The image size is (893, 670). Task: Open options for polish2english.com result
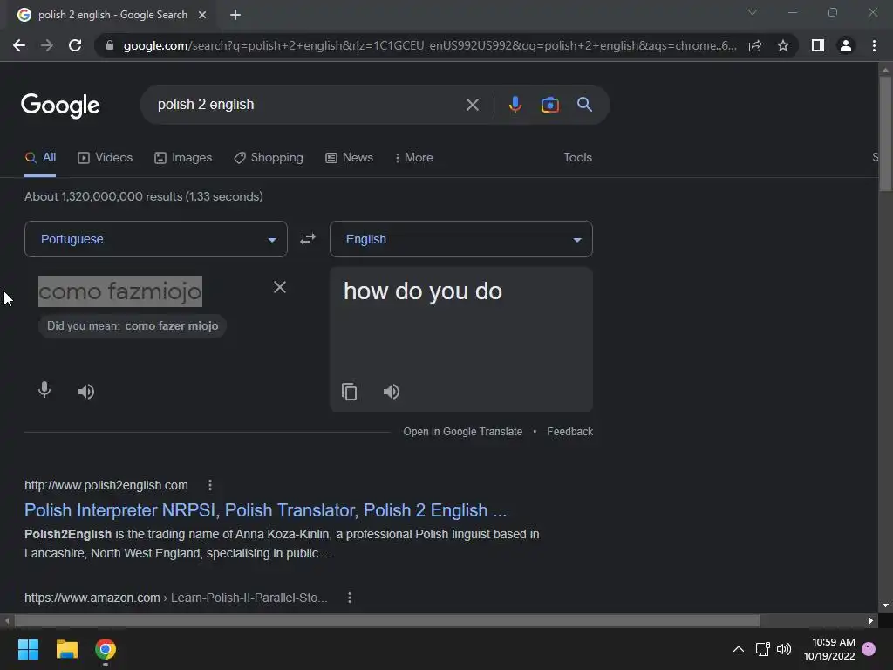(210, 485)
